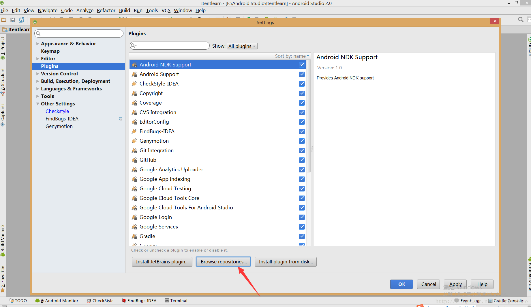Open the Android Monitor tool window
This screenshot has width=531, height=307.
[57, 301]
